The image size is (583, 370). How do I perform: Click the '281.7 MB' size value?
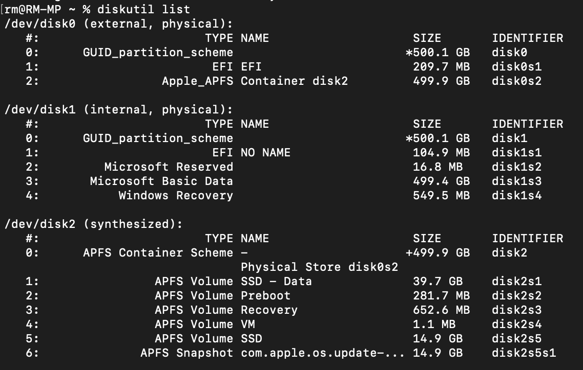[441, 295]
